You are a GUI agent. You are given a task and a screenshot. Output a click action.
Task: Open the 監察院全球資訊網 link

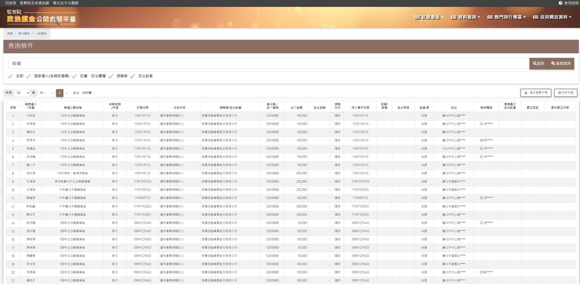coord(35,3)
